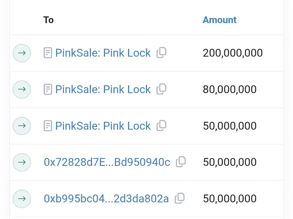293x219 pixels.
Task: Click green arrow beside third Pink Lock entry
Action: [22, 126]
